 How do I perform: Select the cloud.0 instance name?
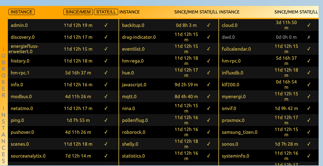(229, 25)
